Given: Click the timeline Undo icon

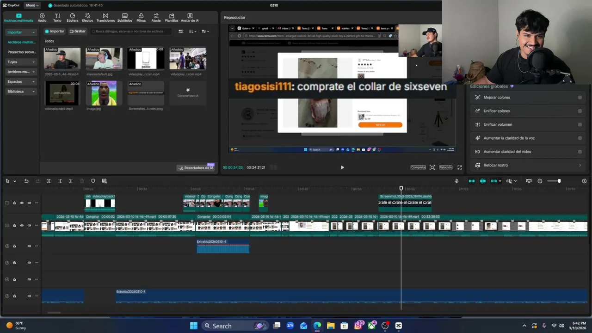Looking at the screenshot, I should pos(26,181).
